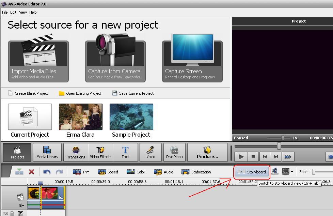Open the Sample Project thumbnail
333x216 pixels.
tap(131, 117)
